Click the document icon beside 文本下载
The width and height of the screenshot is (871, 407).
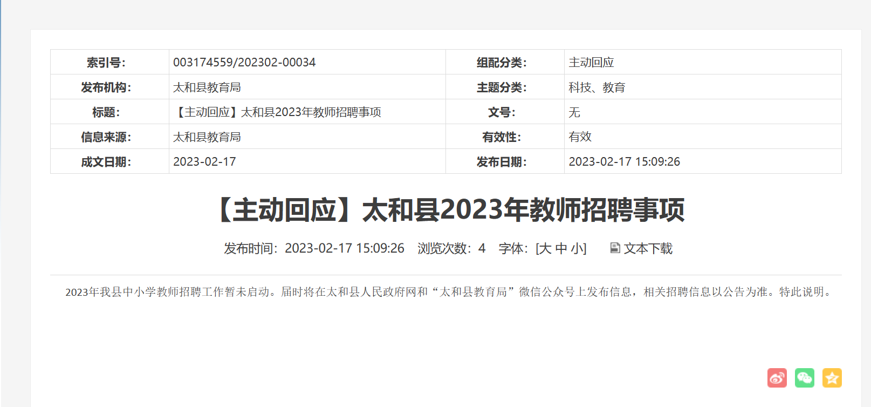click(615, 248)
